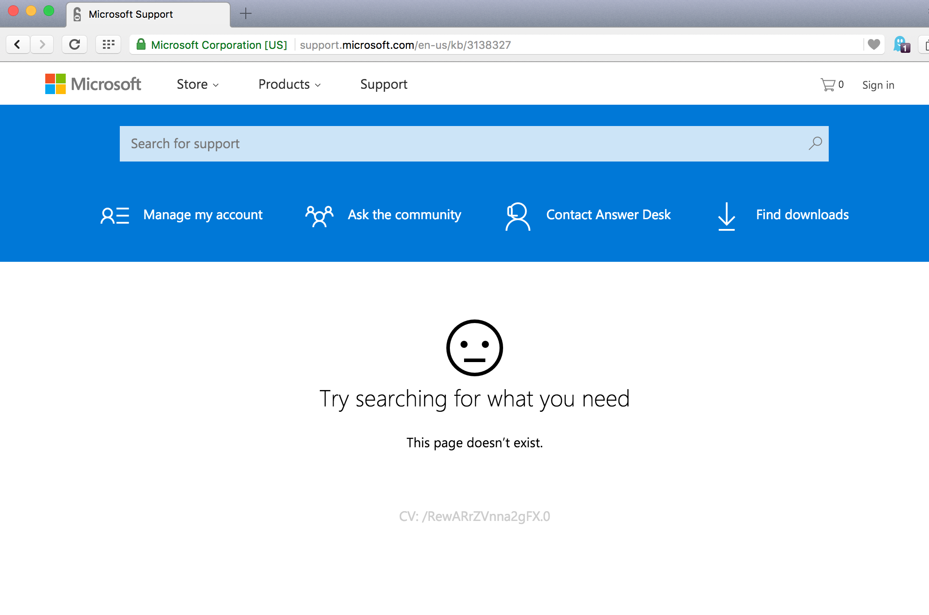Open Ask the community link

pos(404,215)
